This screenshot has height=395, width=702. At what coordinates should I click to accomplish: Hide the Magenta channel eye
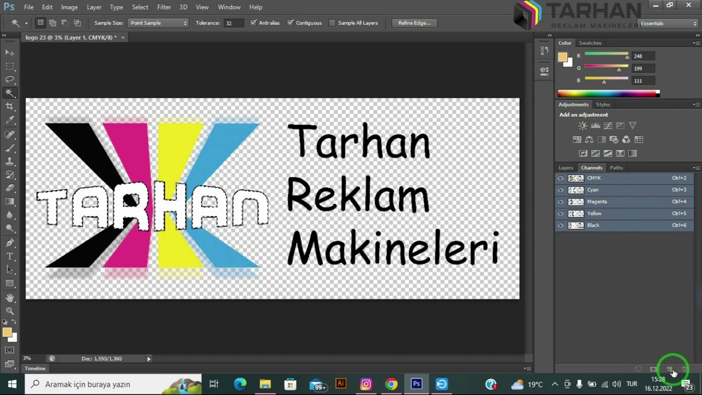[561, 202]
